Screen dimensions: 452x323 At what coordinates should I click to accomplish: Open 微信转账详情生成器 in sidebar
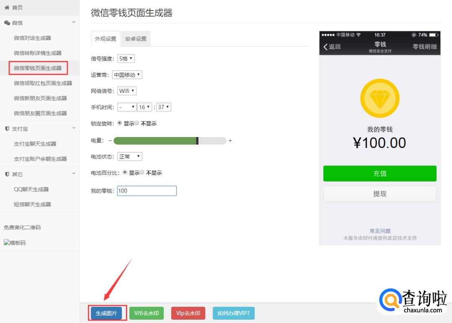[38, 53]
